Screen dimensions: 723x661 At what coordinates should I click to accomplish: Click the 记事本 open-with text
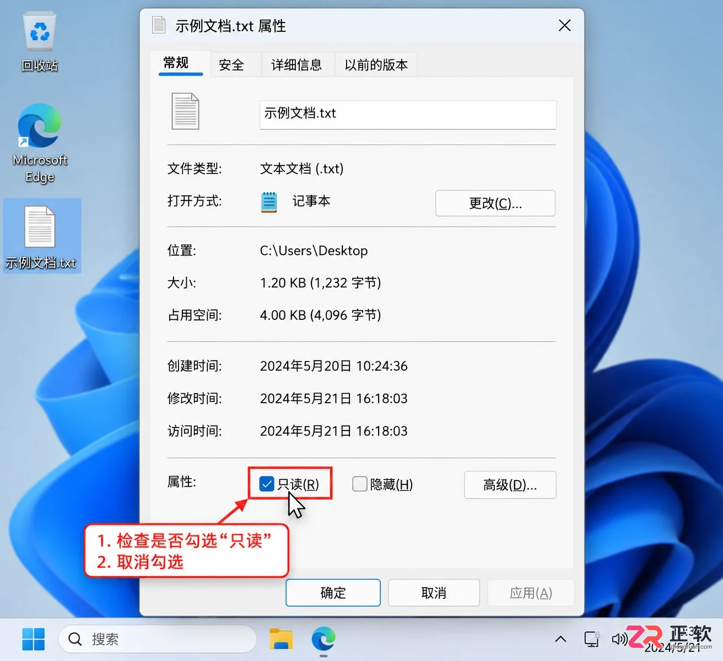(x=311, y=201)
